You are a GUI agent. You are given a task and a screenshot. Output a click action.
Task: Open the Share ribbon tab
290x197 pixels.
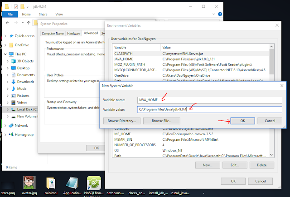[x=43, y=14]
